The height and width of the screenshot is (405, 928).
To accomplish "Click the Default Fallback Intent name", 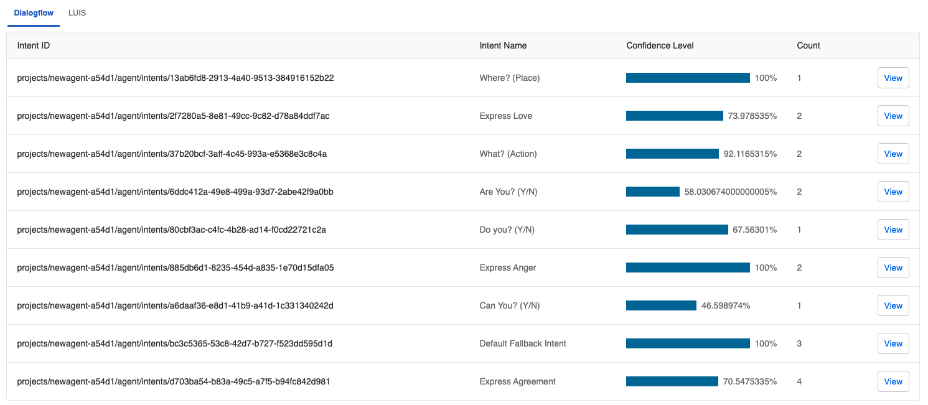I will coord(523,343).
